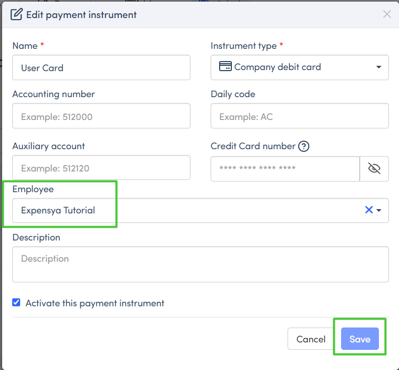The width and height of the screenshot is (399, 370).
Task: Click into the Daily code field
Action: coord(299,116)
